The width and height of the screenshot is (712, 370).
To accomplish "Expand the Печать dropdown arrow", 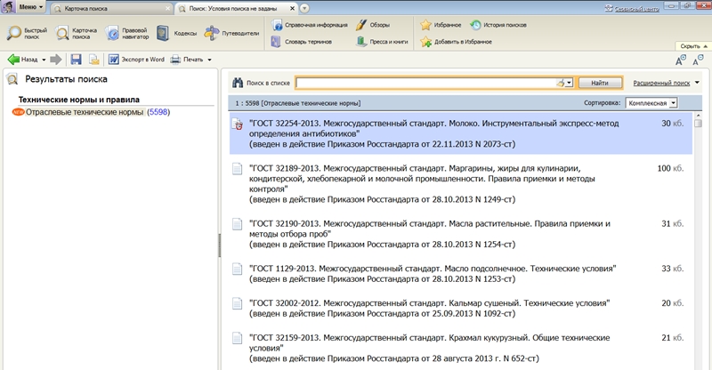I will 209,60.
